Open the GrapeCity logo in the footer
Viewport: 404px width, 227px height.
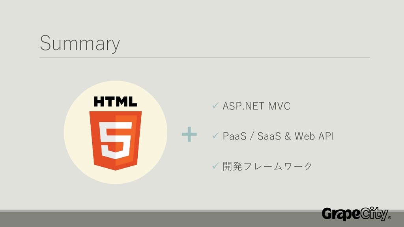point(356,214)
